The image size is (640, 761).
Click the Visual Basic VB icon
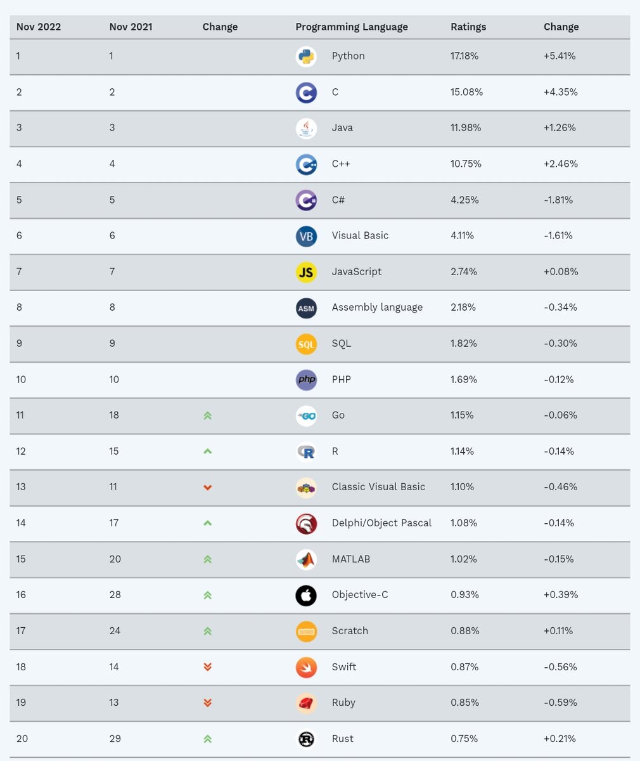coord(306,236)
